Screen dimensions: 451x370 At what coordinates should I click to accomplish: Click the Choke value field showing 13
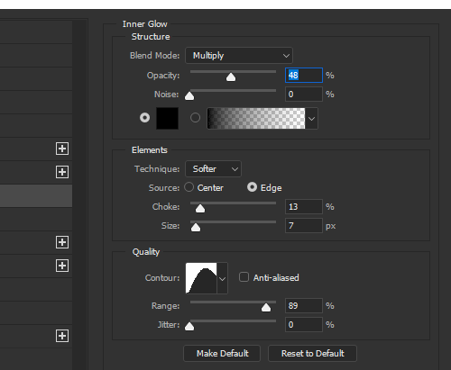point(304,206)
